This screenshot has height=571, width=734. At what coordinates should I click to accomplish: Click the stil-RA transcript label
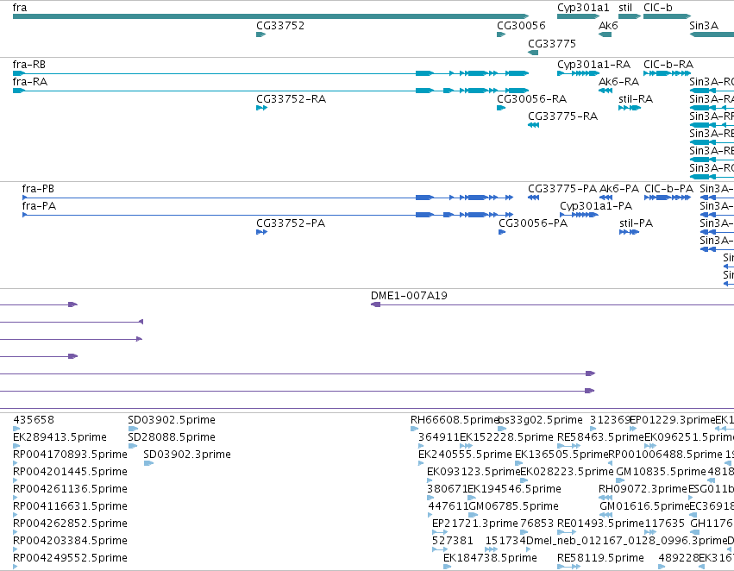point(636,99)
